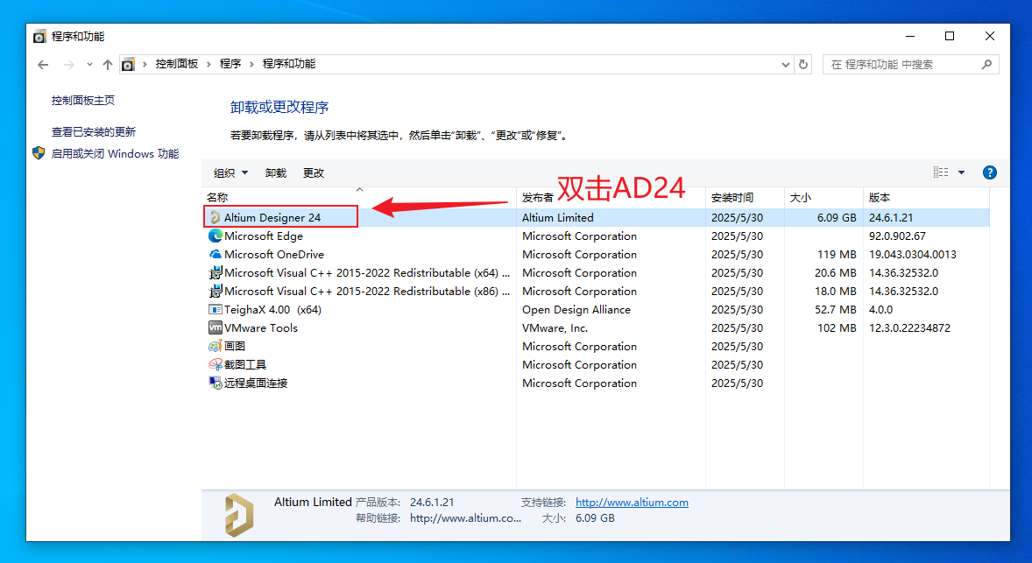Open the view options dropdown arrow
Viewport: 1032px width, 563px height.
click(x=962, y=172)
